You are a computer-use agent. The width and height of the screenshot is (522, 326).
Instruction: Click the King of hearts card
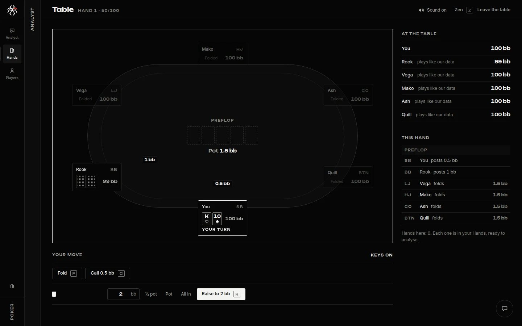tap(207, 219)
